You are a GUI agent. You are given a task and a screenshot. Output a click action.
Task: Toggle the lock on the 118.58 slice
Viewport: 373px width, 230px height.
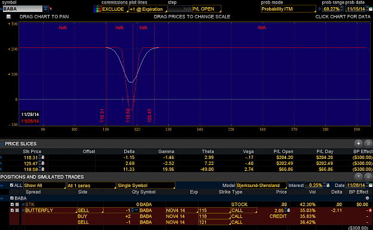click(x=43, y=169)
